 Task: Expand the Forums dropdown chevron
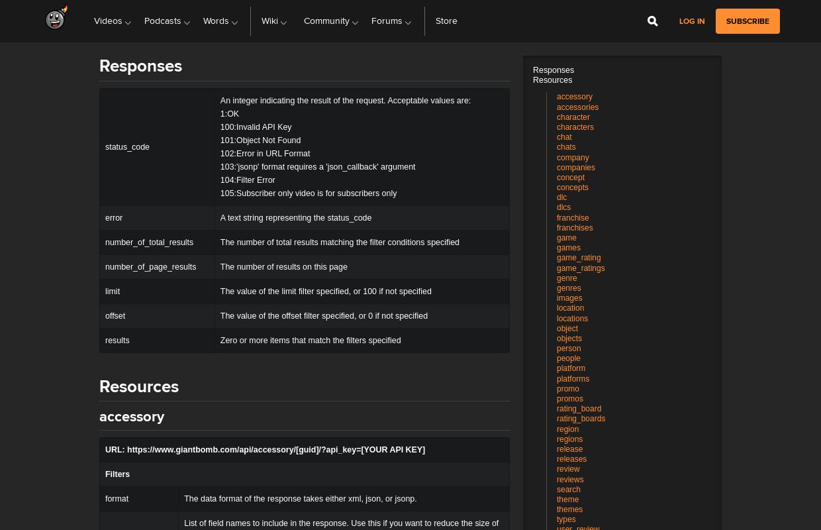[x=408, y=23]
